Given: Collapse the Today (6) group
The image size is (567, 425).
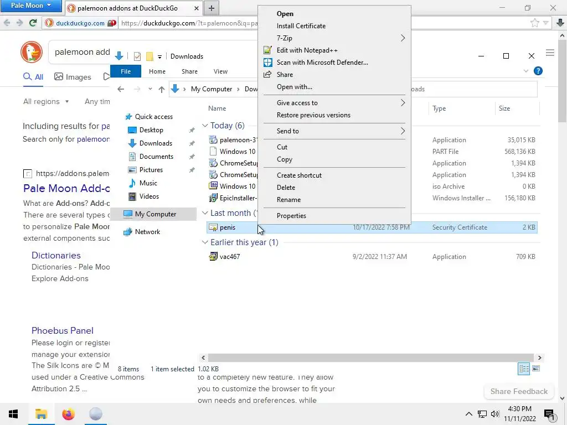Looking at the screenshot, I should (x=205, y=126).
